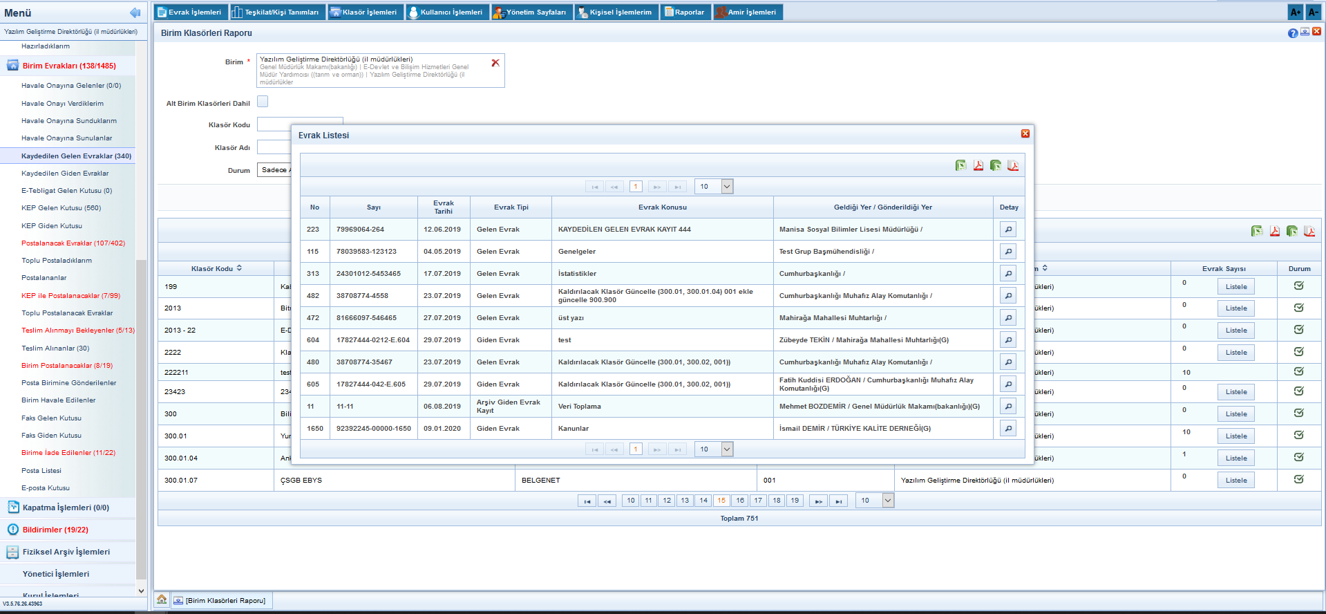Click Listele button for folder 300.01
The width and height of the screenshot is (1326, 614).
click(x=1235, y=436)
